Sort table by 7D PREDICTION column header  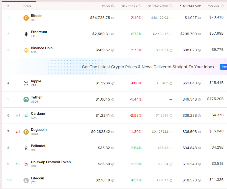158,6
